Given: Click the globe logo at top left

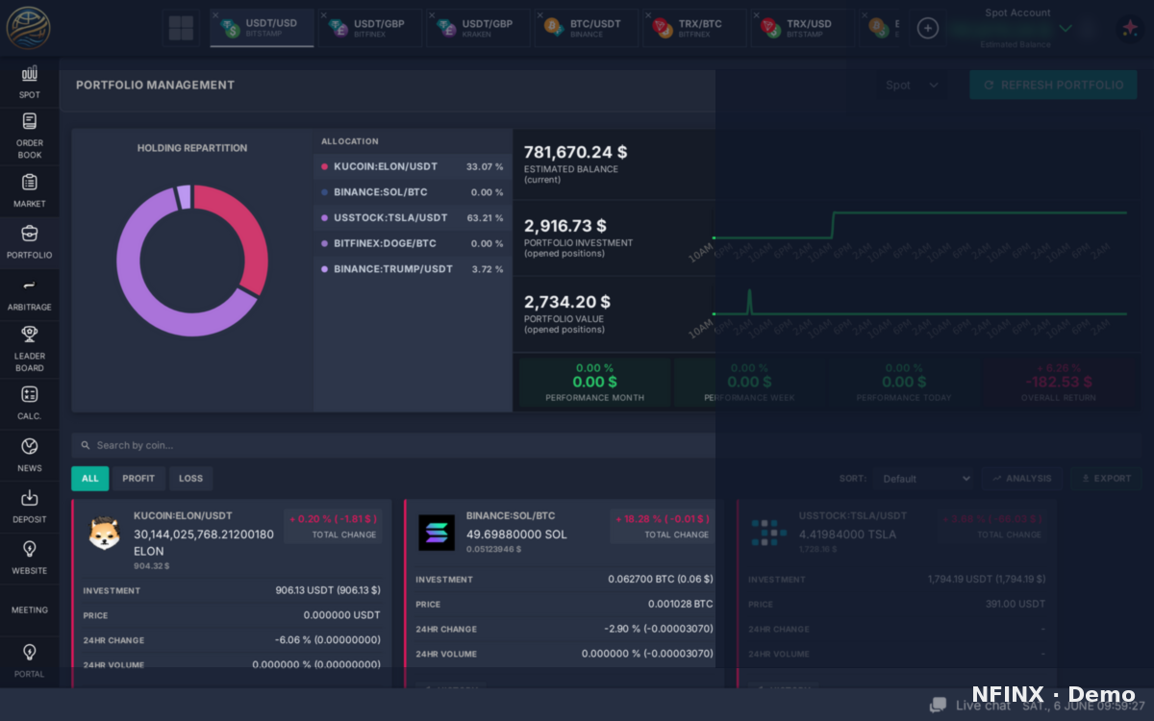Looking at the screenshot, I should tap(29, 28).
